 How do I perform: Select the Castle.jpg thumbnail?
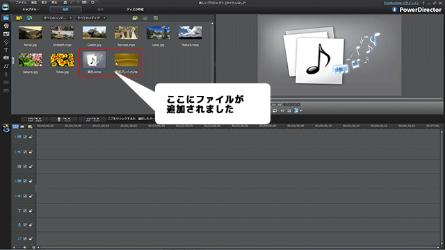coord(95,36)
